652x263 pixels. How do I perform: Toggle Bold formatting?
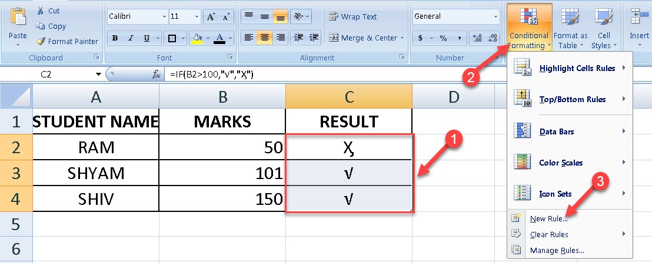(115, 38)
